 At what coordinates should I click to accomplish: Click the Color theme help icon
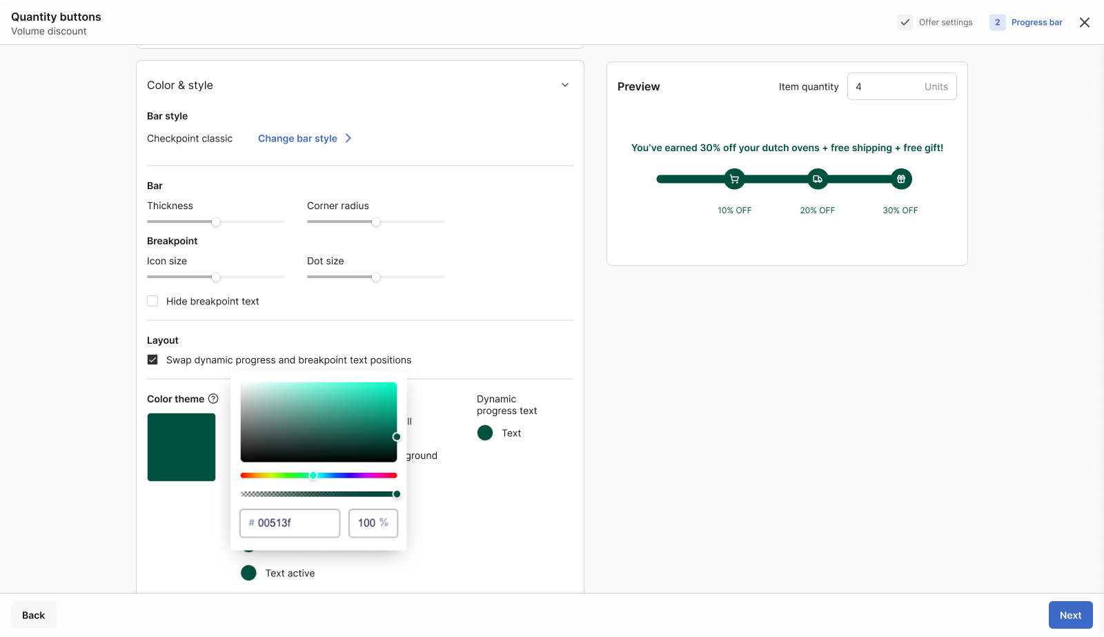213,399
